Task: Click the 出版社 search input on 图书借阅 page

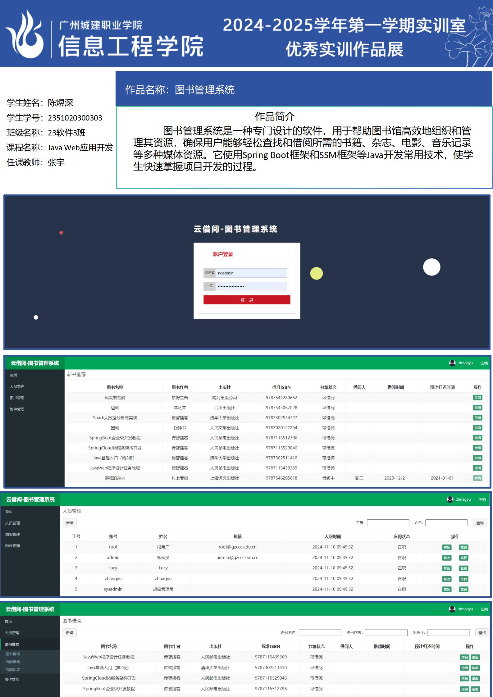Action: point(448,632)
